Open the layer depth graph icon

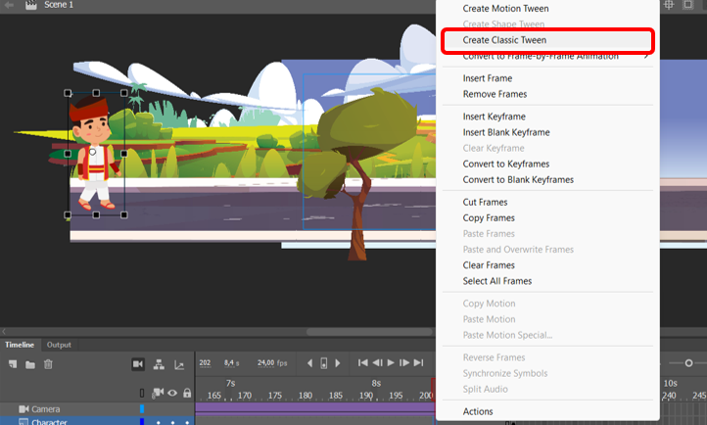(x=179, y=364)
